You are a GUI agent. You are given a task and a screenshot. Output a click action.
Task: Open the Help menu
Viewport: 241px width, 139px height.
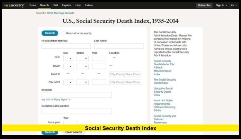pos(78,5)
